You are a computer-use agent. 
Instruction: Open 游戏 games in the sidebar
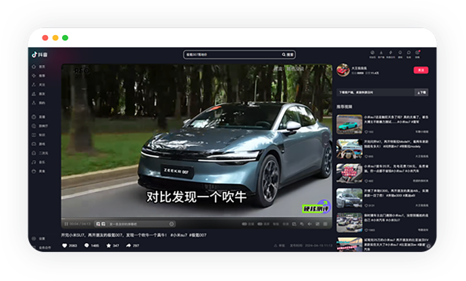[x=38, y=144]
